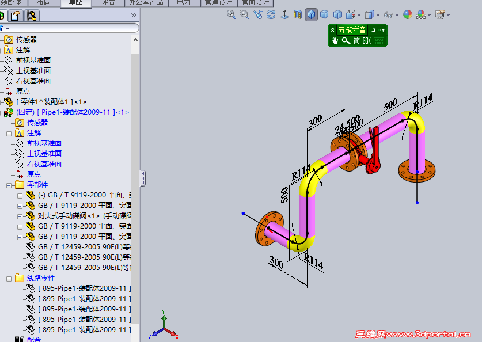Viewport: 482px width, 342px height.
Task: Select the Shaded With Edges display style
Action: pos(312,14)
